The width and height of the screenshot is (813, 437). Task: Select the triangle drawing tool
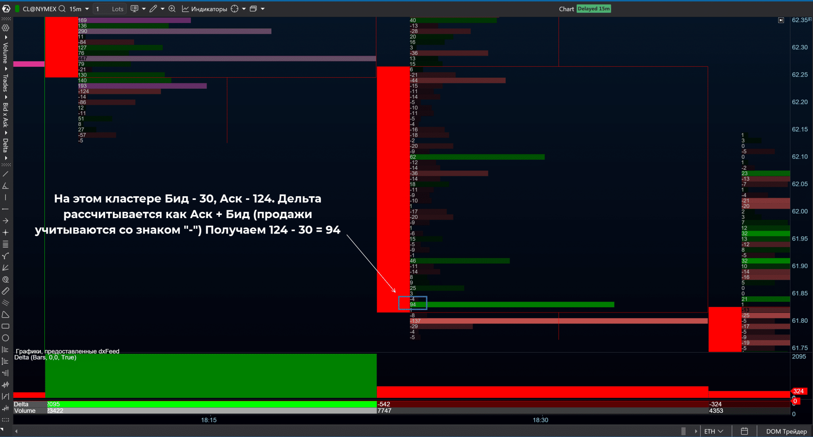coord(6,314)
